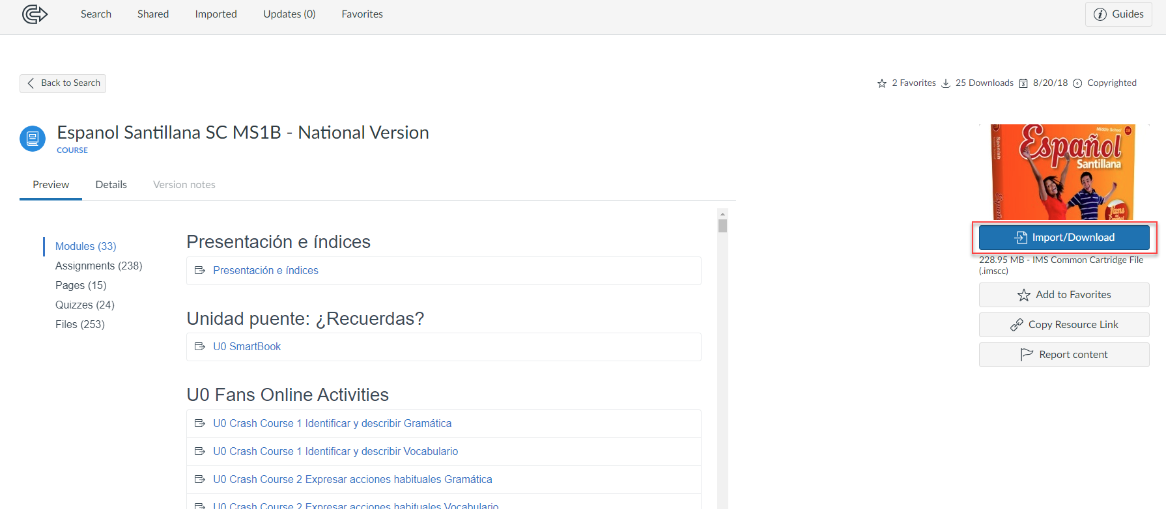Switch to the Details tab

pos(111,184)
